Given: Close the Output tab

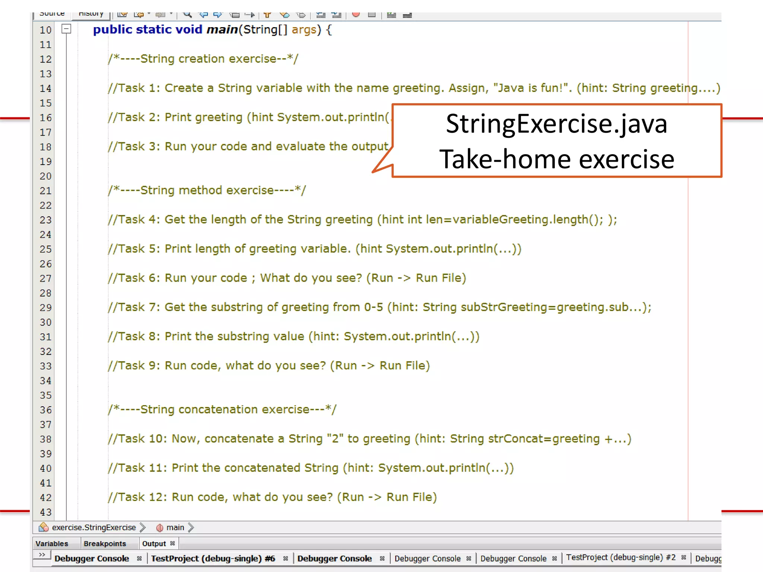Looking at the screenshot, I should point(172,543).
